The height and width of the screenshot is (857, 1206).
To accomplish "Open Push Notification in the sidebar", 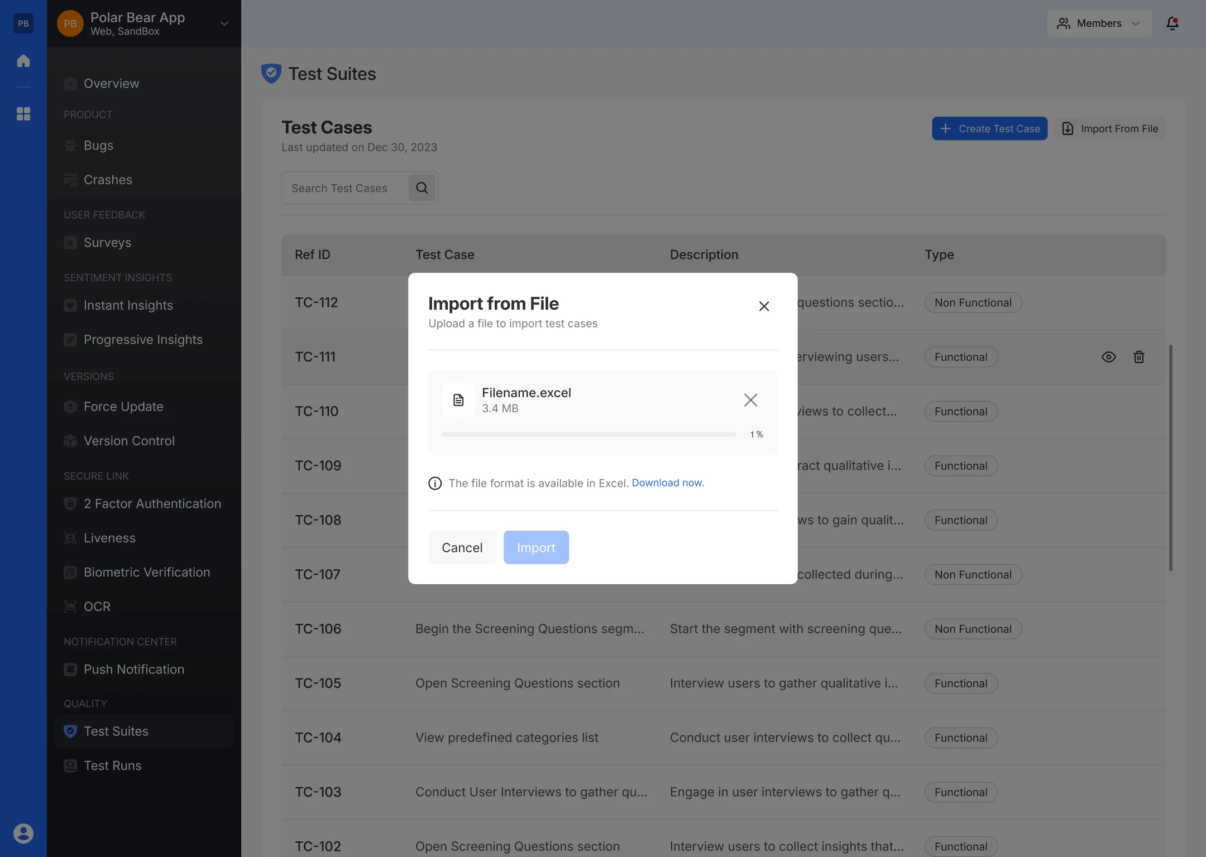I will (133, 670).
